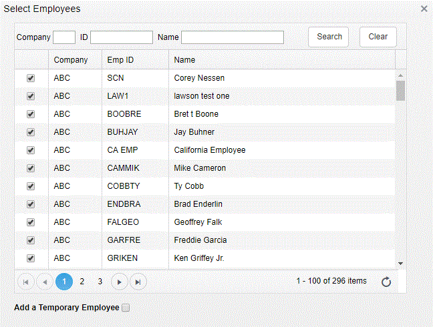
Task: Select lawson test one name cell
Action: point(282,96)
